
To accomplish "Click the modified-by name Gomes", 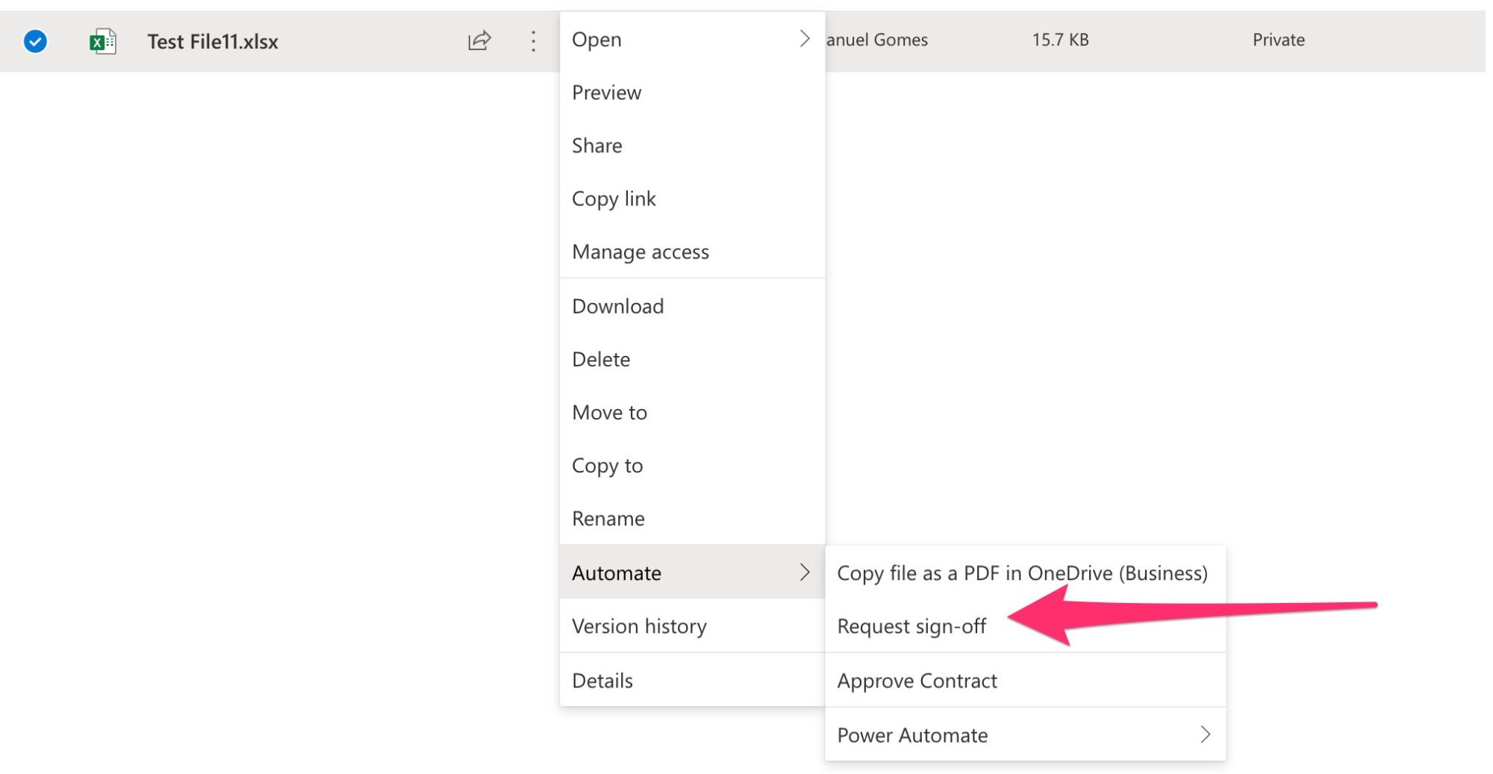I will coord(901,40).
